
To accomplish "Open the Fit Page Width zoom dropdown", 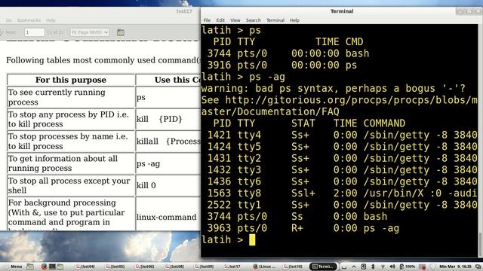I will point(90,32).
